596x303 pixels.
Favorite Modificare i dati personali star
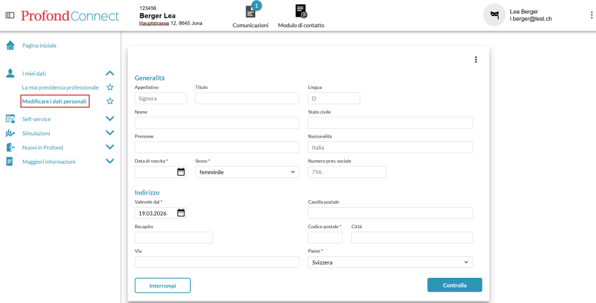[110, 101]
